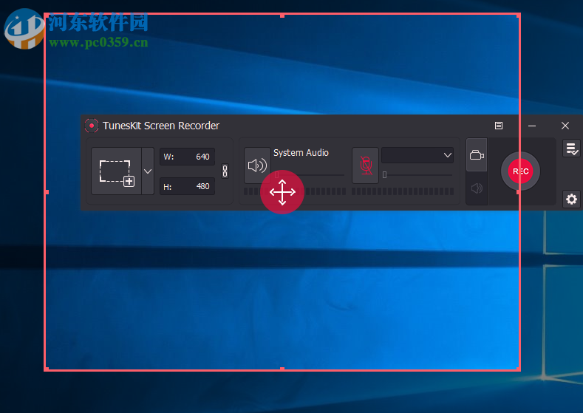Click the red REC record button
The height and width of the screenshot is (413, 583).
pyautogui.click(x=520, y=171)
